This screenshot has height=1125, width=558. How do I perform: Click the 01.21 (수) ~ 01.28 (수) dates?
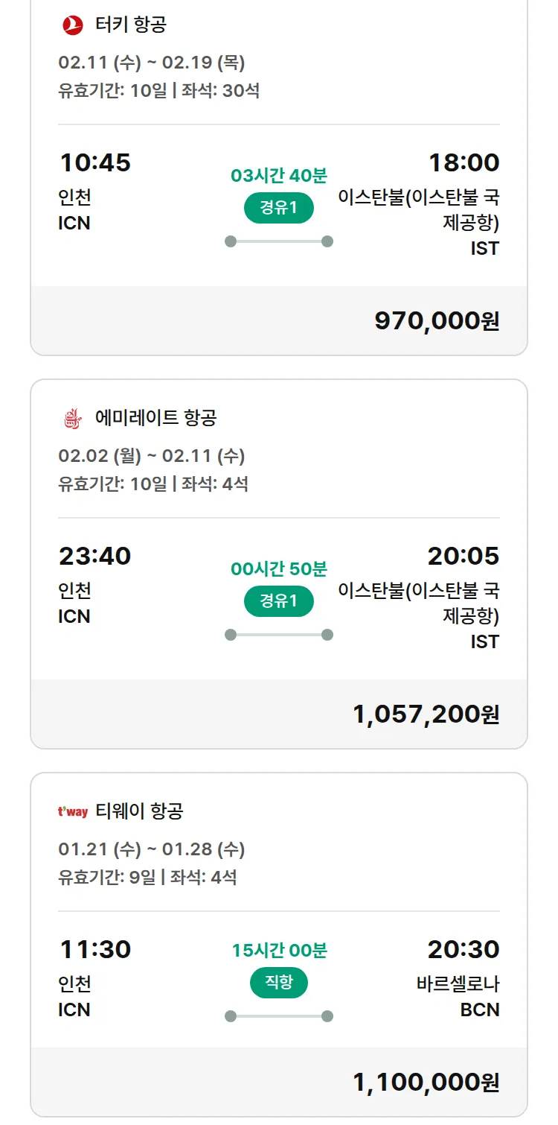(x=152, y=849)
